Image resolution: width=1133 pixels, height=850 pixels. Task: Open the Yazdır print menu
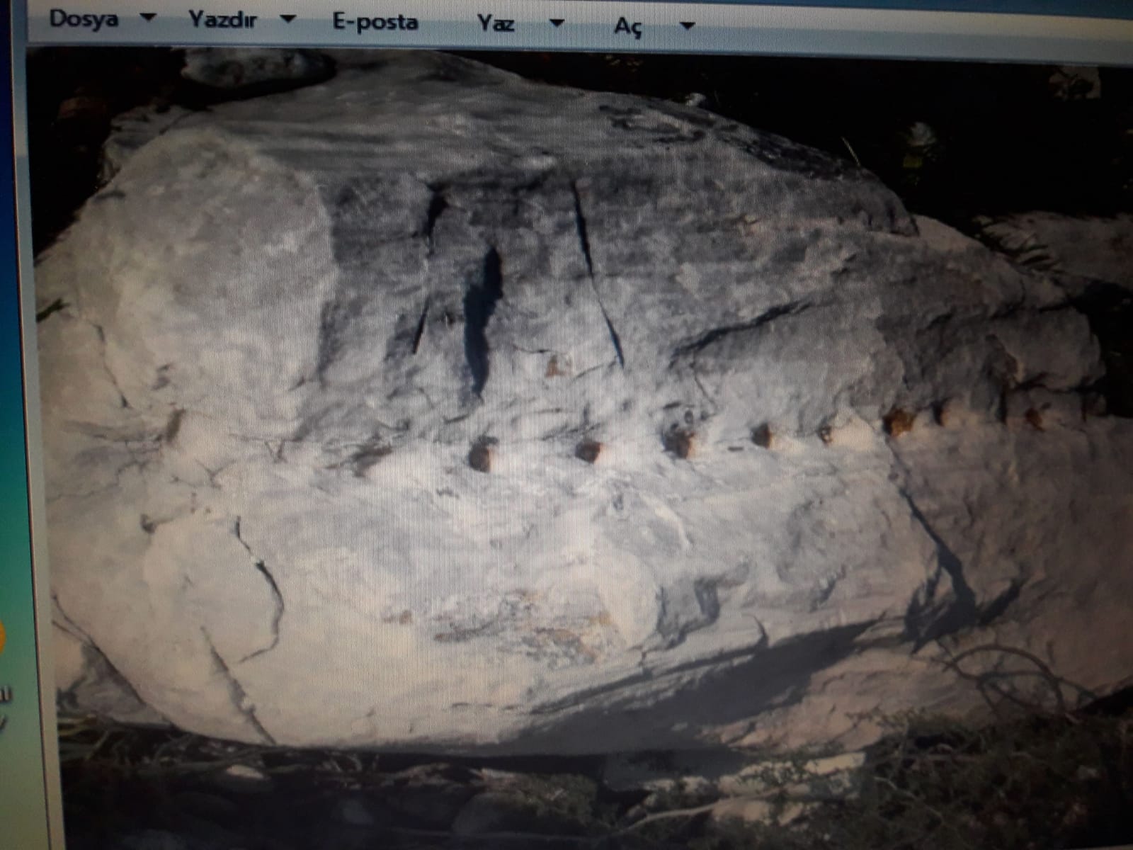pyautogui.click(x=222, y=19)
